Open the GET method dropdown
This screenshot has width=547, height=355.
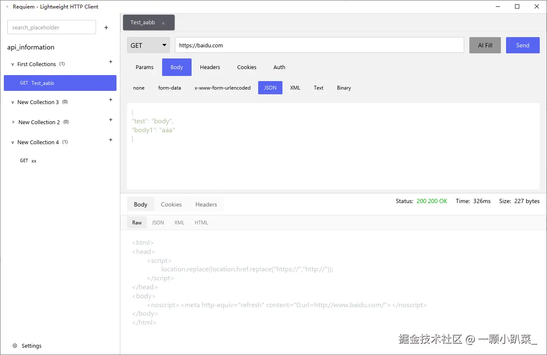tap(148, 45)
